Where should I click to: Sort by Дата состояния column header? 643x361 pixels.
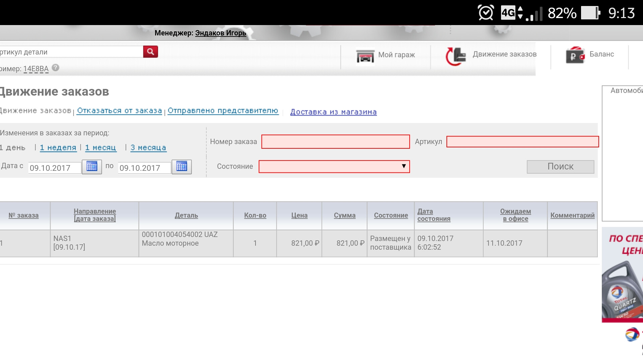434,215
